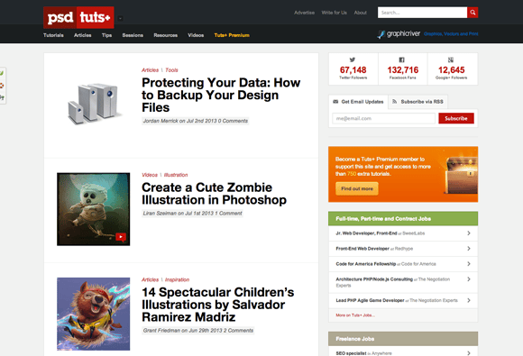Click 132,716 Facebook fans count
The image size is (523, 356).
pos(402,70)
